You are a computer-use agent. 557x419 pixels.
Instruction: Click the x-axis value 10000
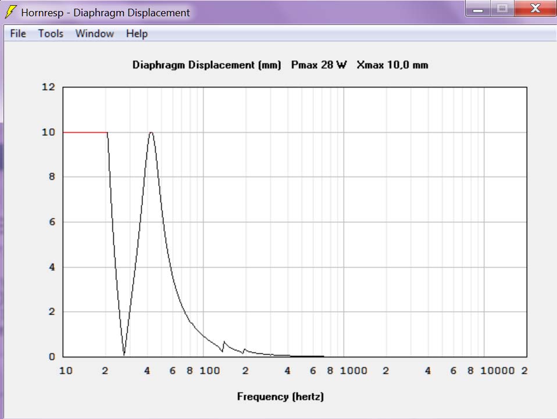click(497, 371)
